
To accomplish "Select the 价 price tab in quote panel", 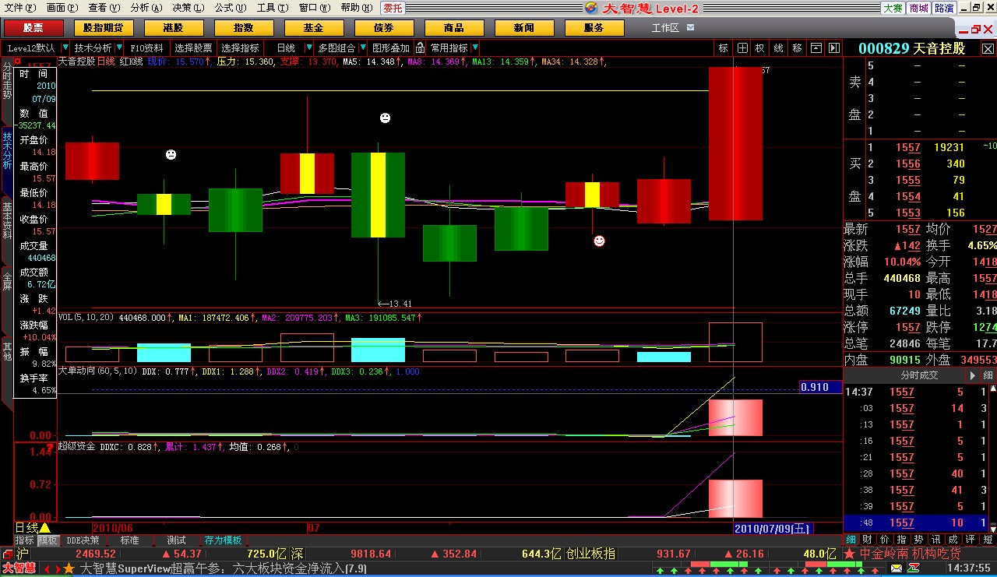I will tap(883, 540).
